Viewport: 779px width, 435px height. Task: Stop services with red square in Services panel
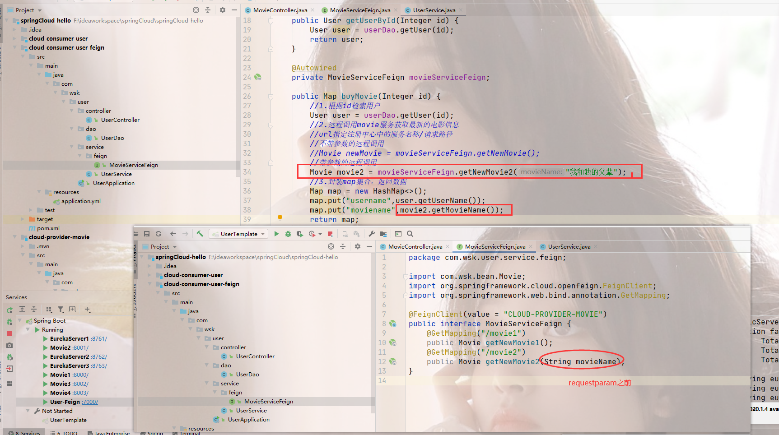point(9,333)
